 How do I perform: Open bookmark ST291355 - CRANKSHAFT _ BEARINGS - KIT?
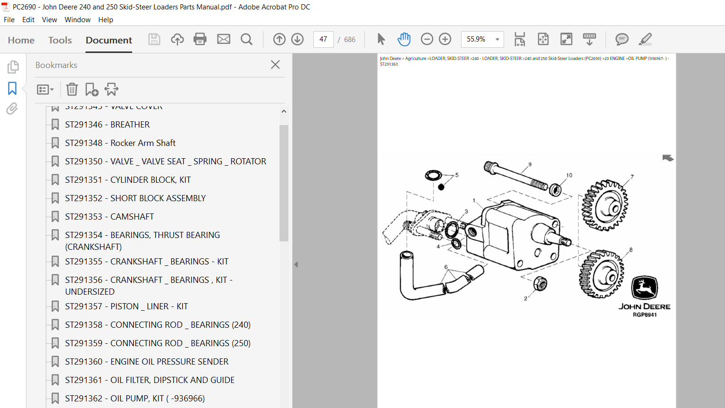pos(147,261)
